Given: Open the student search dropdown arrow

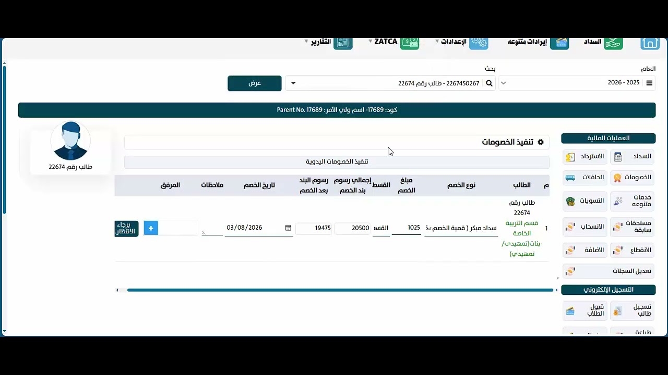Looking at the screenshot, I should pyautogui.click(x=293, y=83).
